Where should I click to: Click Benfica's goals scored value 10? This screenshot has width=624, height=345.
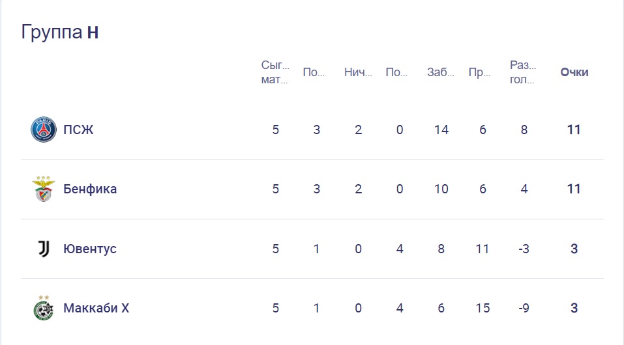(x=441, y=189)
